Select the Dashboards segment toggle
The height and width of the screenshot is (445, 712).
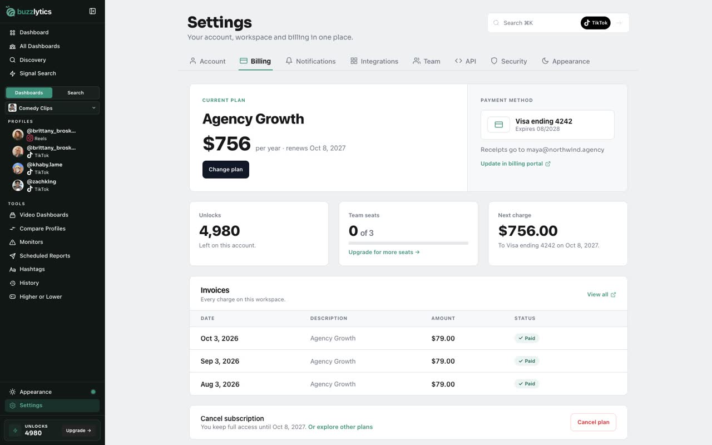(x=29, y=93)
